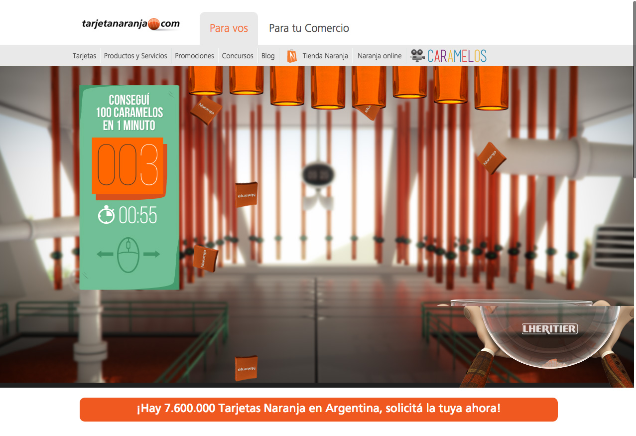
Task: Click the right arrow beside the mouse icon
Action: coord(152,255)
